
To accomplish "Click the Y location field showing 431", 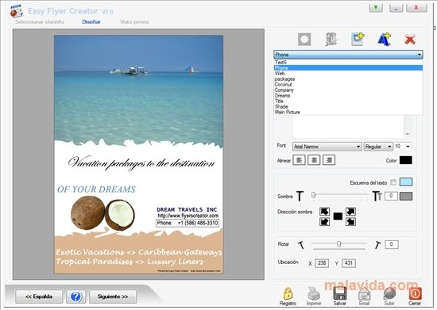I will (x=348, y=263).
